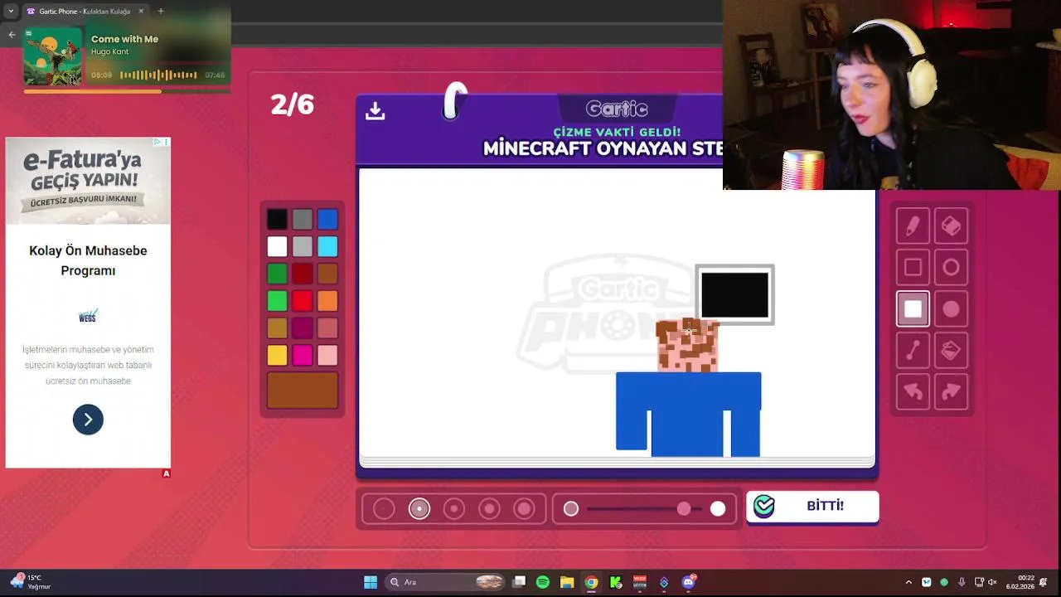The image size is (1061, 597).
Task: Pick the dark red color swatch
Action: pyautogui.click(x=303, y=274)
